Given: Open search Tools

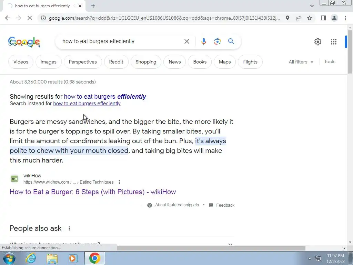Looking at the screenshot, I should click(x=330, y=61).
